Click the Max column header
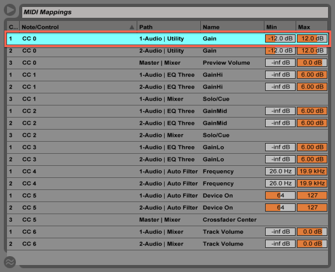Screen dimensions: 335x272 311,27
